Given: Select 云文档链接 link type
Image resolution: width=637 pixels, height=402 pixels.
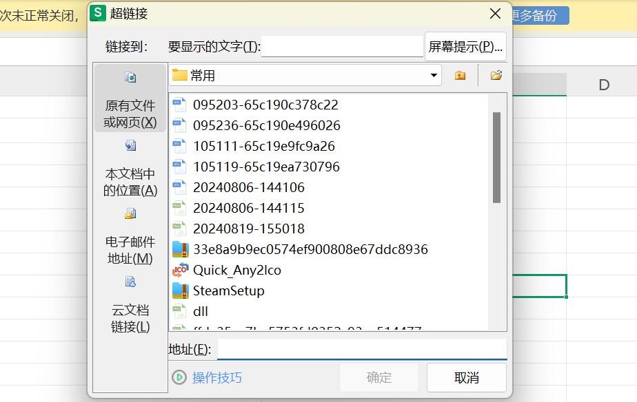Looking at the screenshot, I should click(x=130, y=304).
